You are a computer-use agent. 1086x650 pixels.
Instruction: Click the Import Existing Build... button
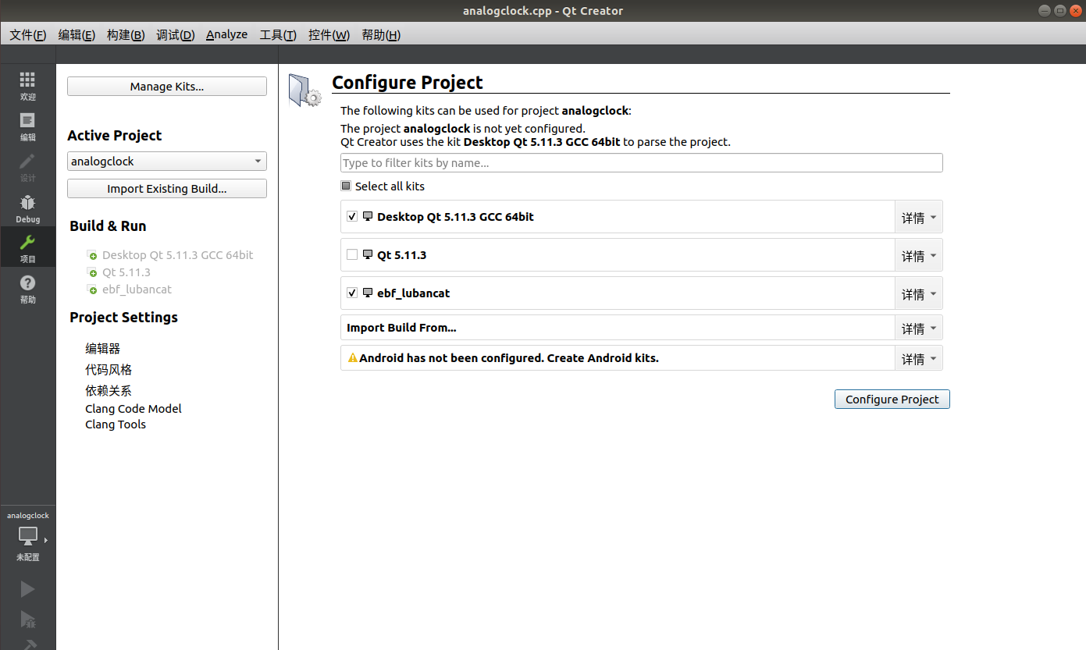click(x=167, y=189)
